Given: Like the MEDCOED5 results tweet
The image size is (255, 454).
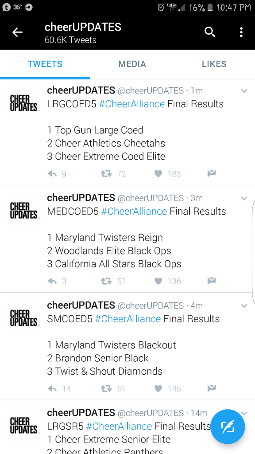Looking at the screenshot, I should click(158, 281).
